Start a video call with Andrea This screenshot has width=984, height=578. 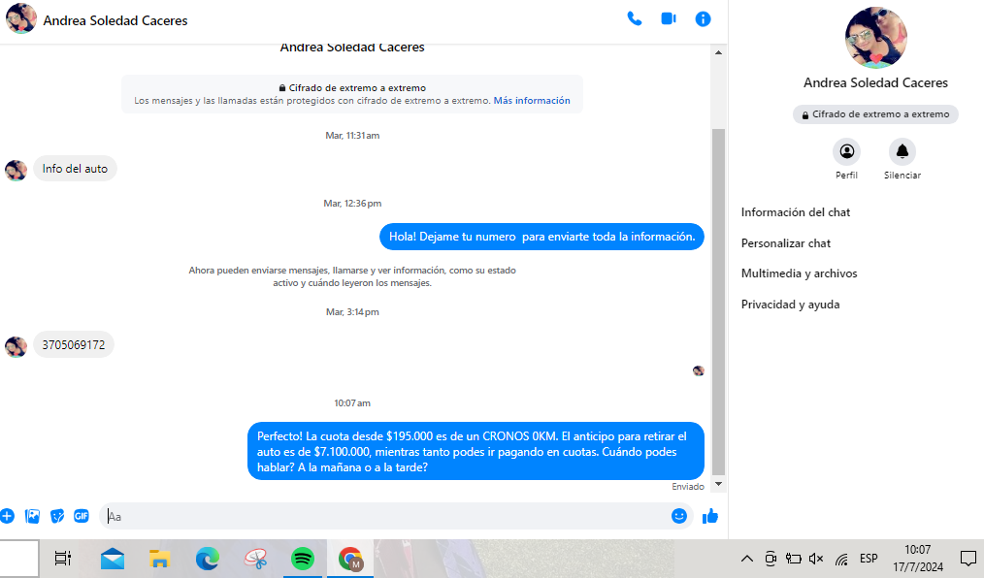(x=669, y=18)
